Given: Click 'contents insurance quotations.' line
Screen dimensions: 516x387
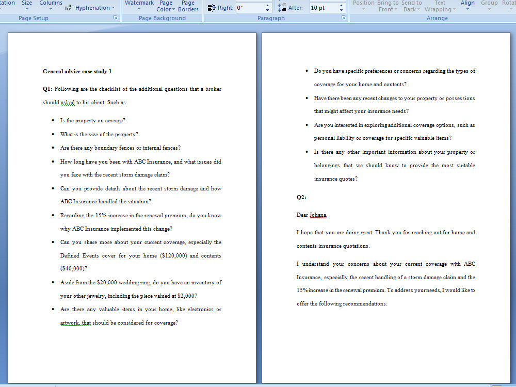Looking at the screenshot, I should click(333, 246).
